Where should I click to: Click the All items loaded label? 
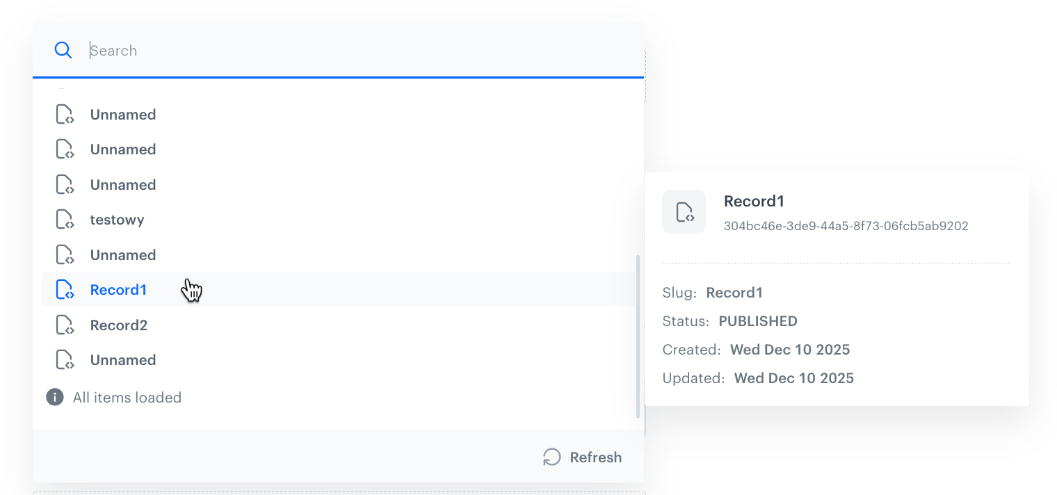pos(127,397)
